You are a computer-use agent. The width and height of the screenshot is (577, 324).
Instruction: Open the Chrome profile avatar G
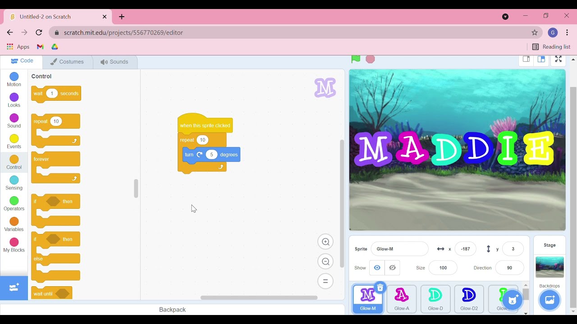point(553,32)
